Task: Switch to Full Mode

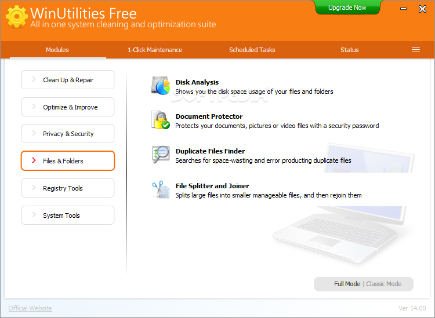Action: pos(347,284)
